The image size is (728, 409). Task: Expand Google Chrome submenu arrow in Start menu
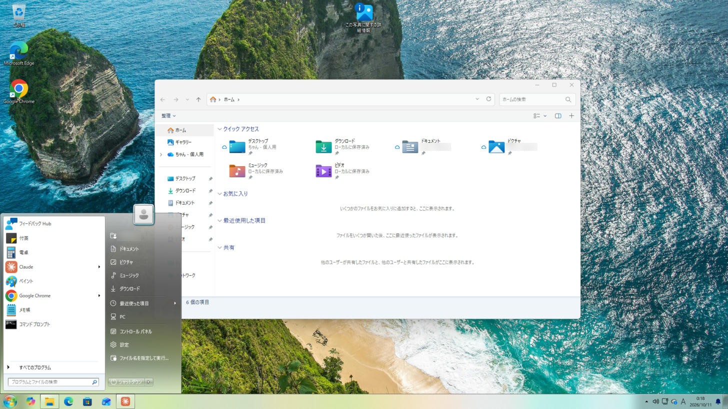99,296
